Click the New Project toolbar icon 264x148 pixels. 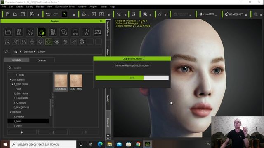point(7,14)
